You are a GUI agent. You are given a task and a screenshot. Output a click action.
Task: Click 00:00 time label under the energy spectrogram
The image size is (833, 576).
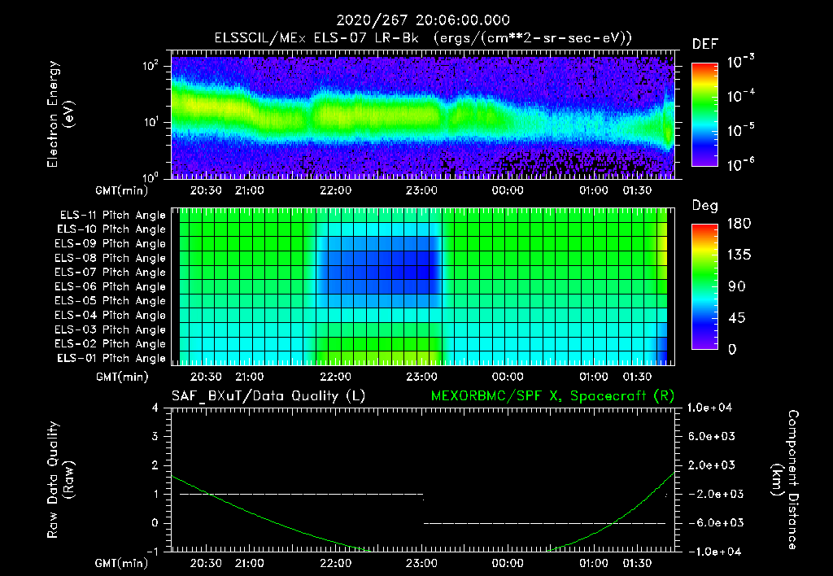(x=508, y=190)
